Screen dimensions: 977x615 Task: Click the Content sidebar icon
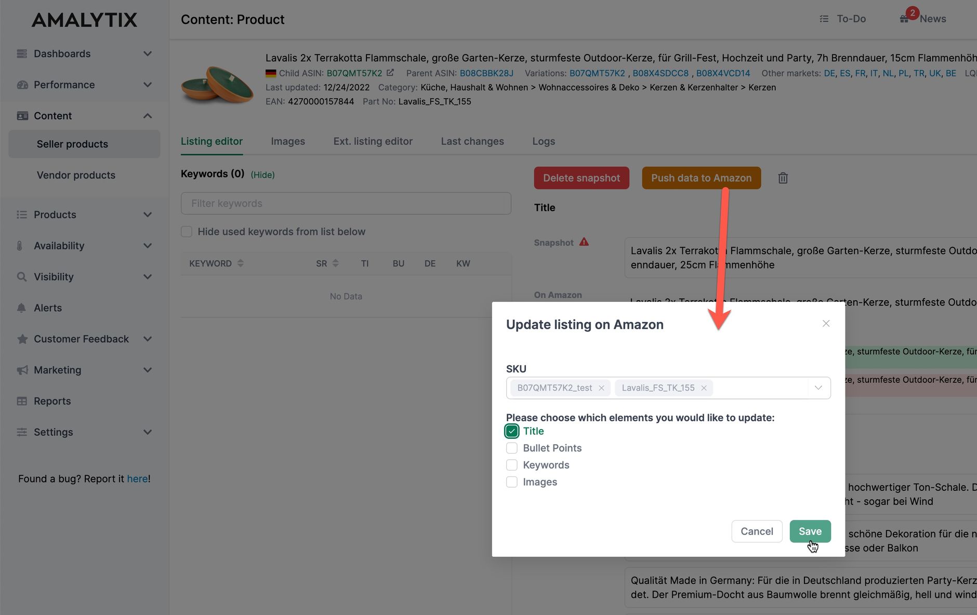point(22,116)
